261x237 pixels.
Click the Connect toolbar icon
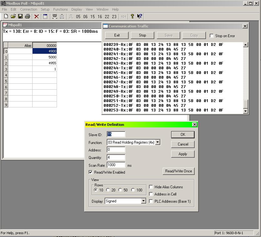coord(54,16)
